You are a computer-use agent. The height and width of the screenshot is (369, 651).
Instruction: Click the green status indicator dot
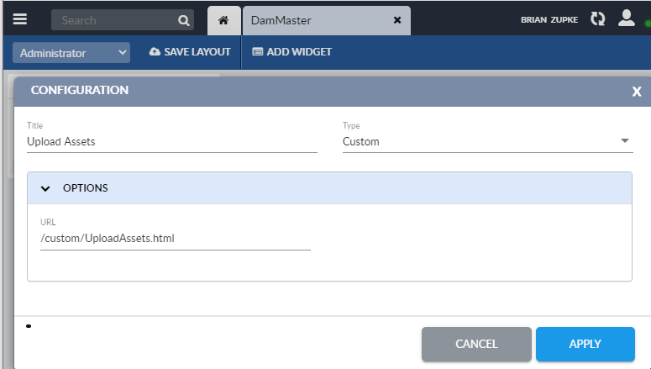(648, 23)
